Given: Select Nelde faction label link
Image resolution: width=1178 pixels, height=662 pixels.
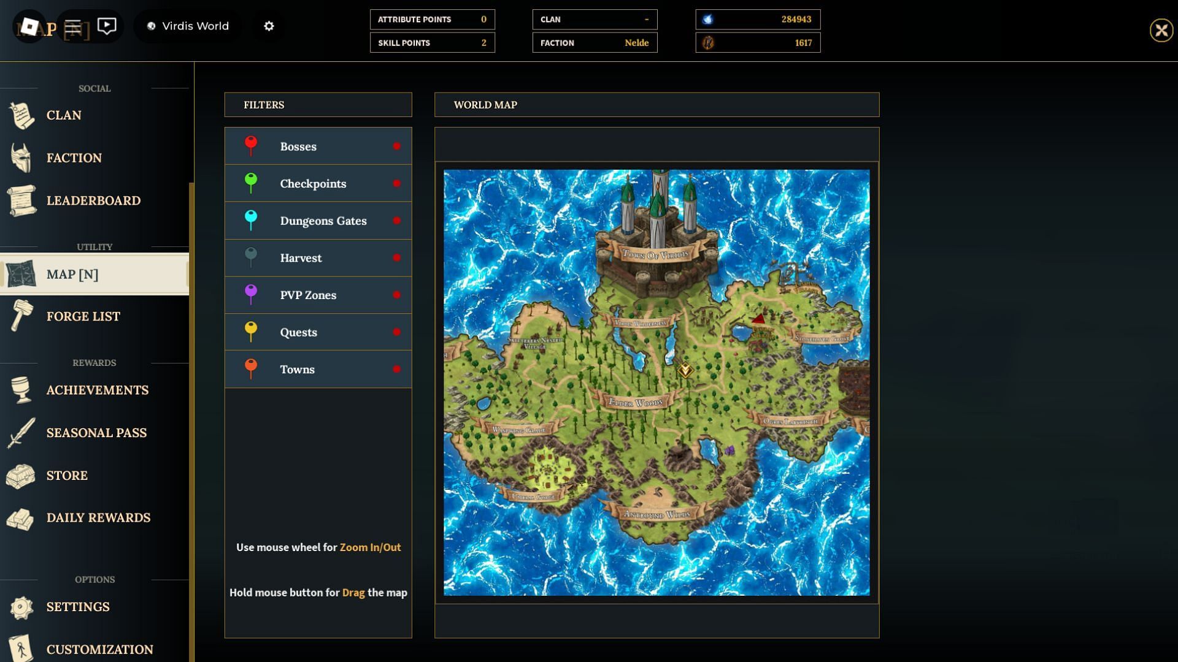Looking at the screenshot, I should [637, 42].
